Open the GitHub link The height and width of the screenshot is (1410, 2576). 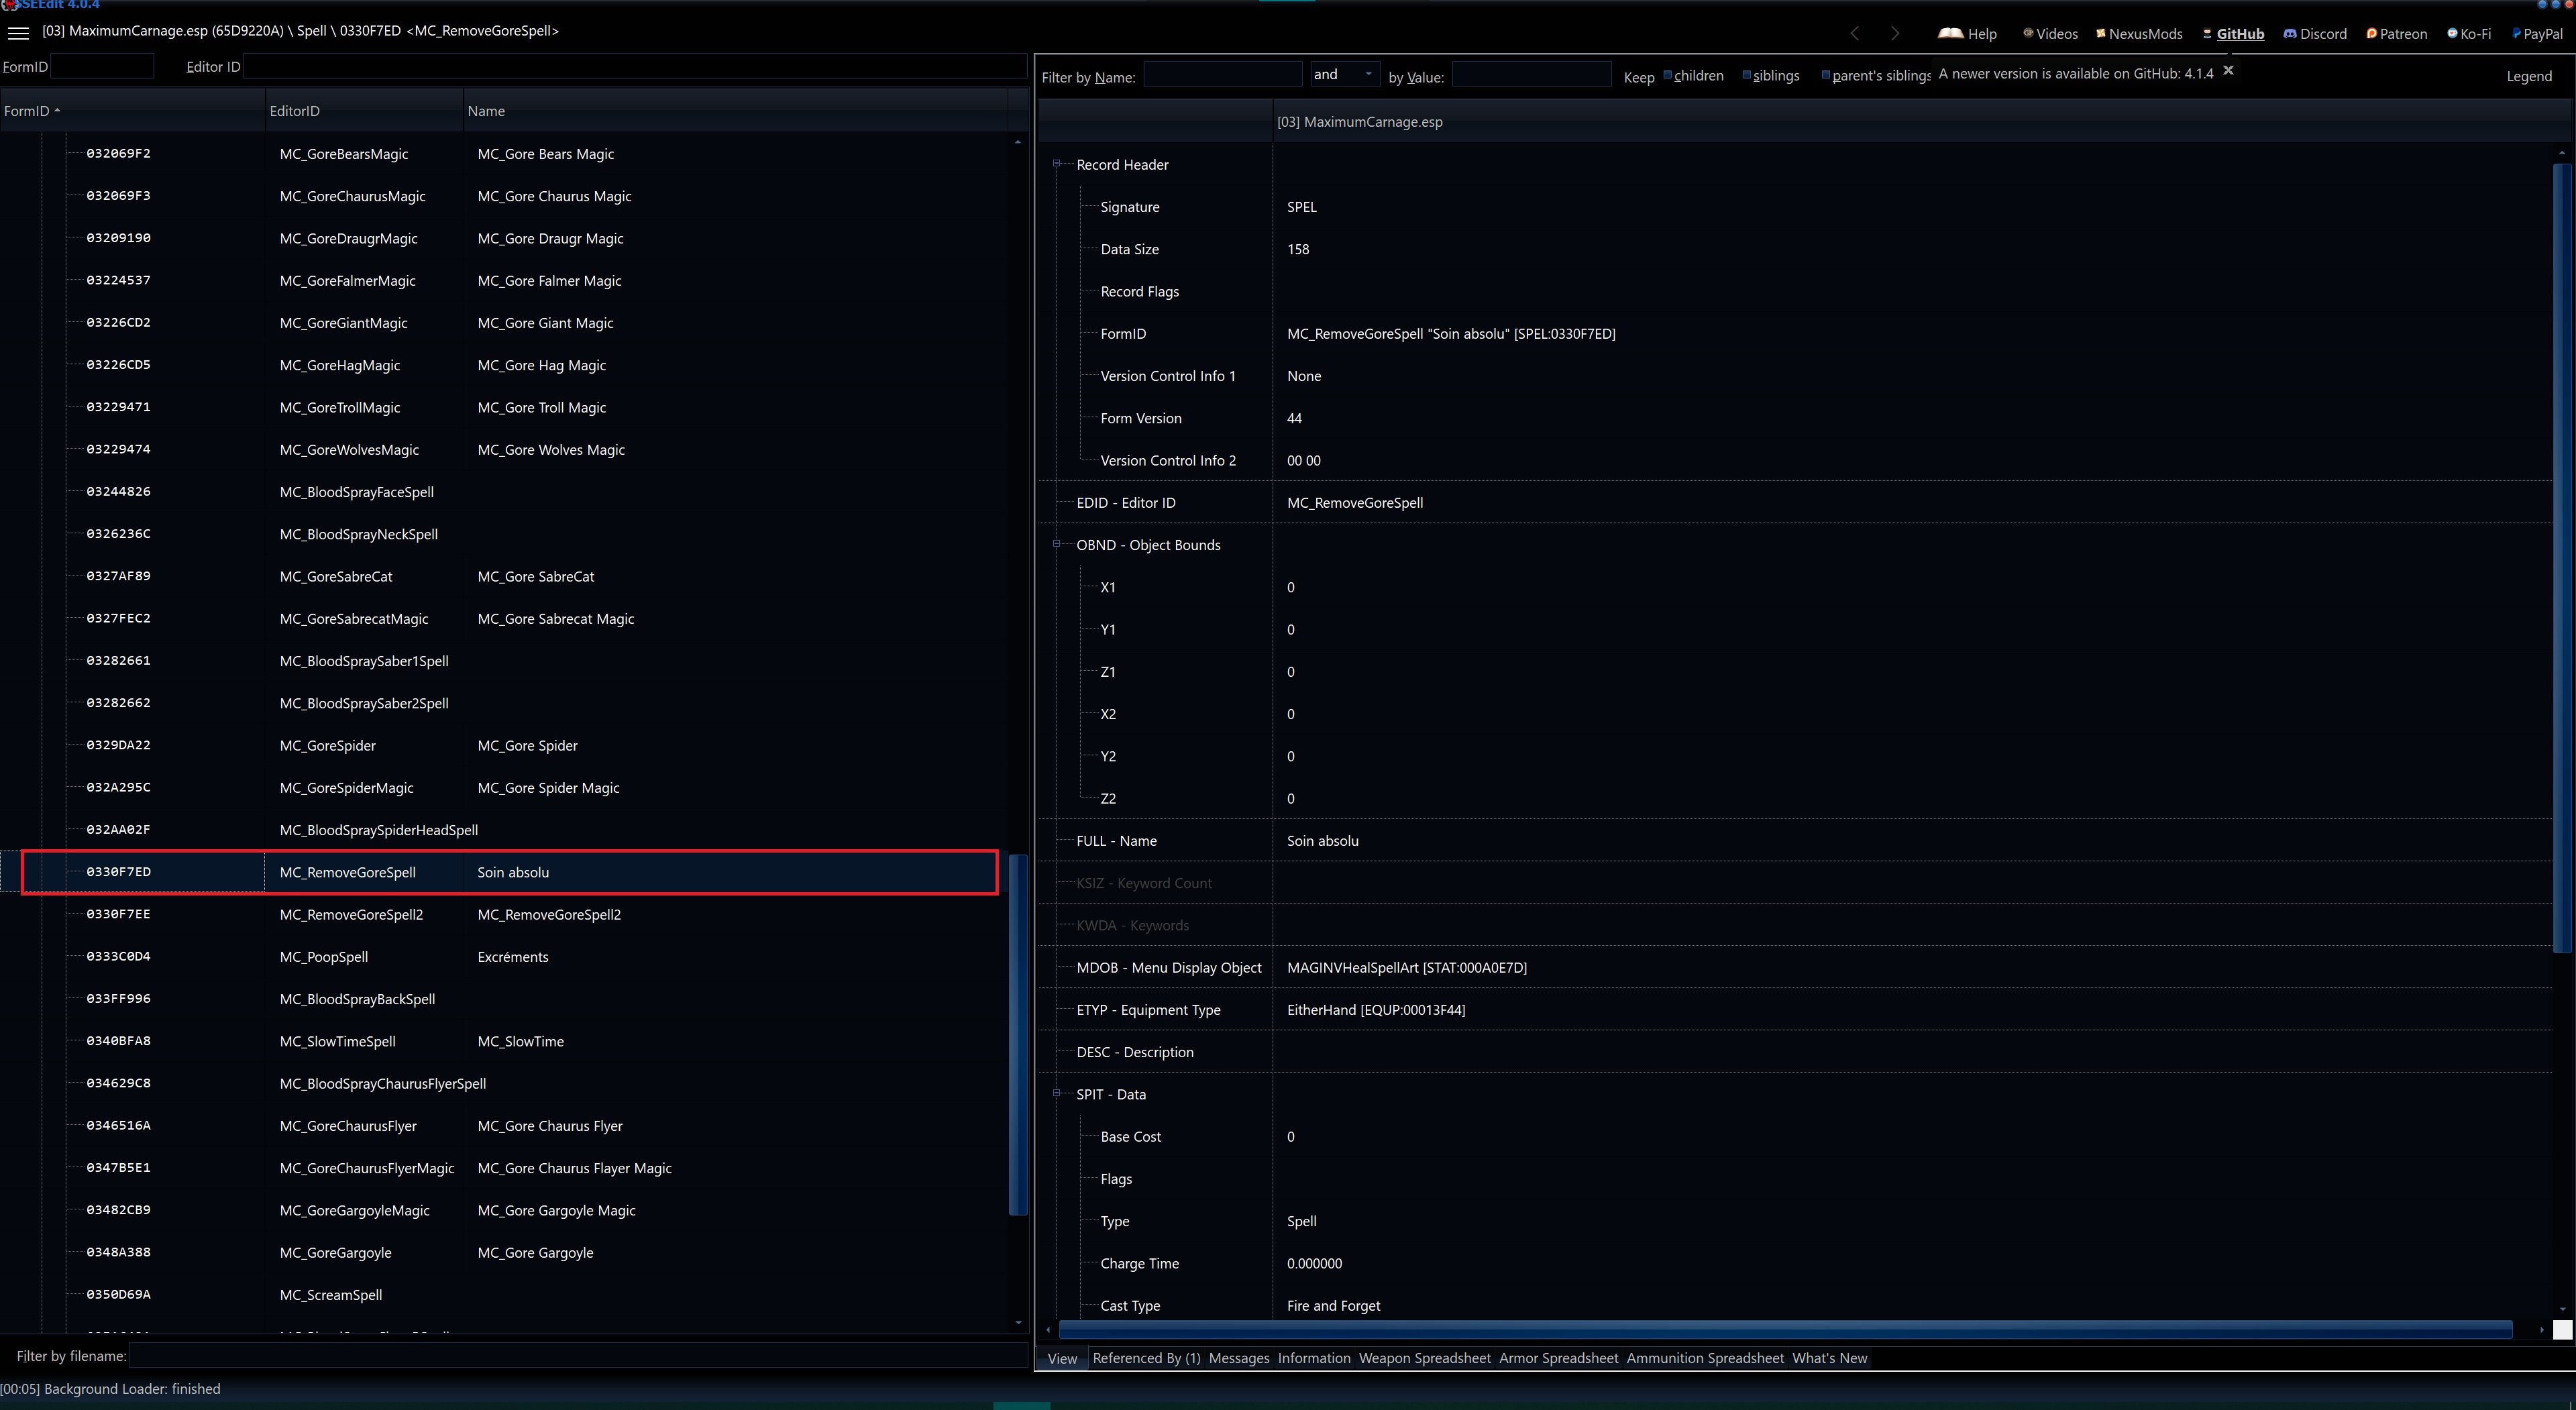click(x=2233, y=33)
